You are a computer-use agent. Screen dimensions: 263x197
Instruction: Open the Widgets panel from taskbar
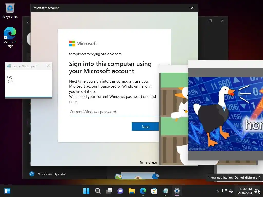(x=7, y=191)
